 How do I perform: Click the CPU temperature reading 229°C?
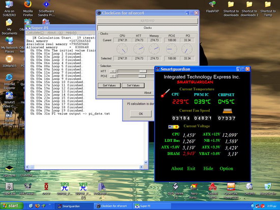tap(180, 102)
